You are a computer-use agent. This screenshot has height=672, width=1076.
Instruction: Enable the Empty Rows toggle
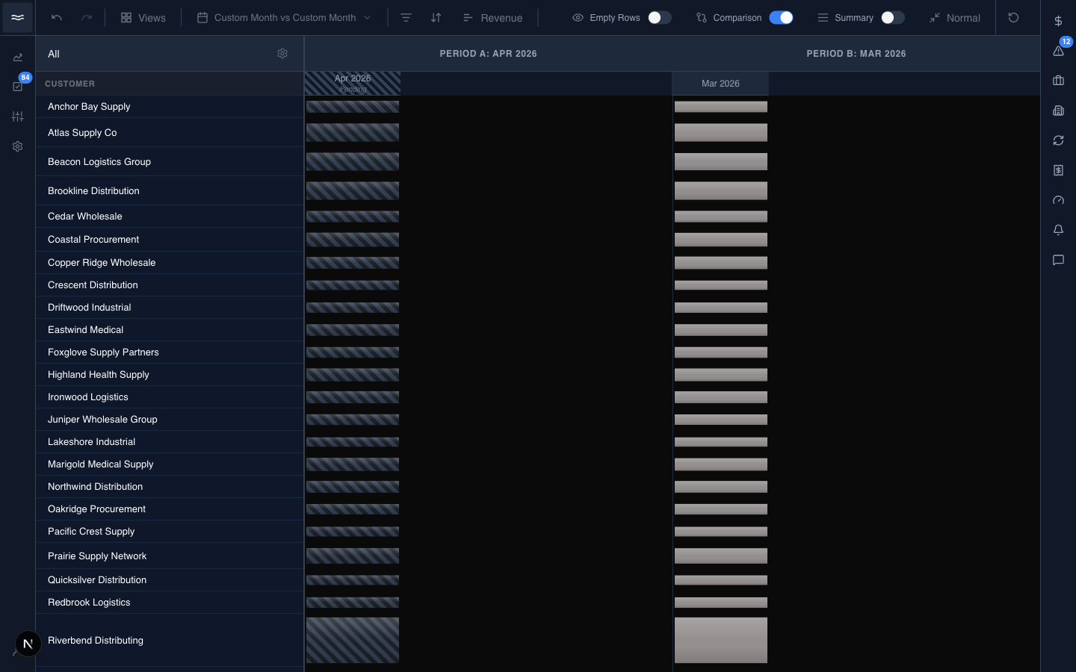[x=659, y=17]
